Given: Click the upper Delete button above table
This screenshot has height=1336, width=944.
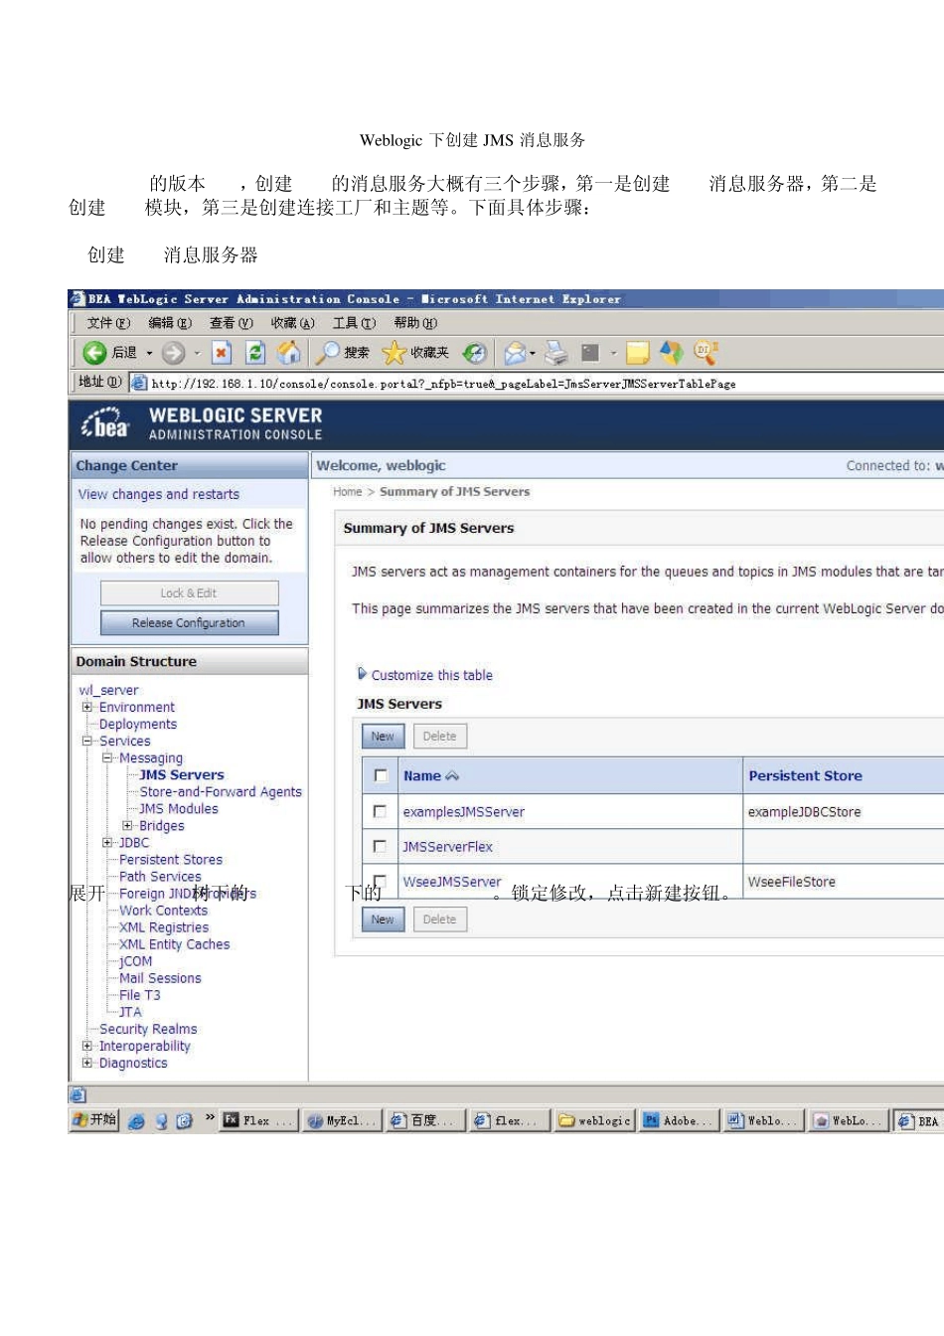Looking at the screenshot, I should click(x=439, y=737).
